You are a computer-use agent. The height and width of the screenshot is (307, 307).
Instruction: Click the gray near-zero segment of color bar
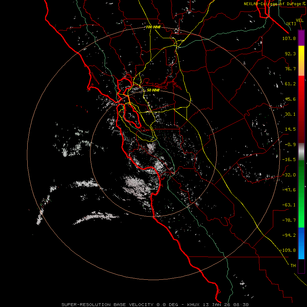pos(301,152)
